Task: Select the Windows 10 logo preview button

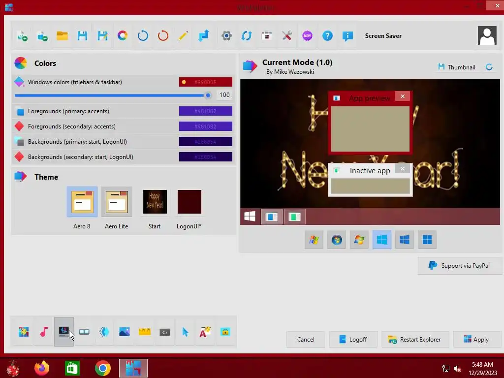Action: click(x=405, y=240)
